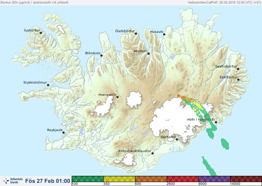Screen dimensions: 262x186
Task: Click the Höfn í Hornafirði marker
Action: pos(216,122)
